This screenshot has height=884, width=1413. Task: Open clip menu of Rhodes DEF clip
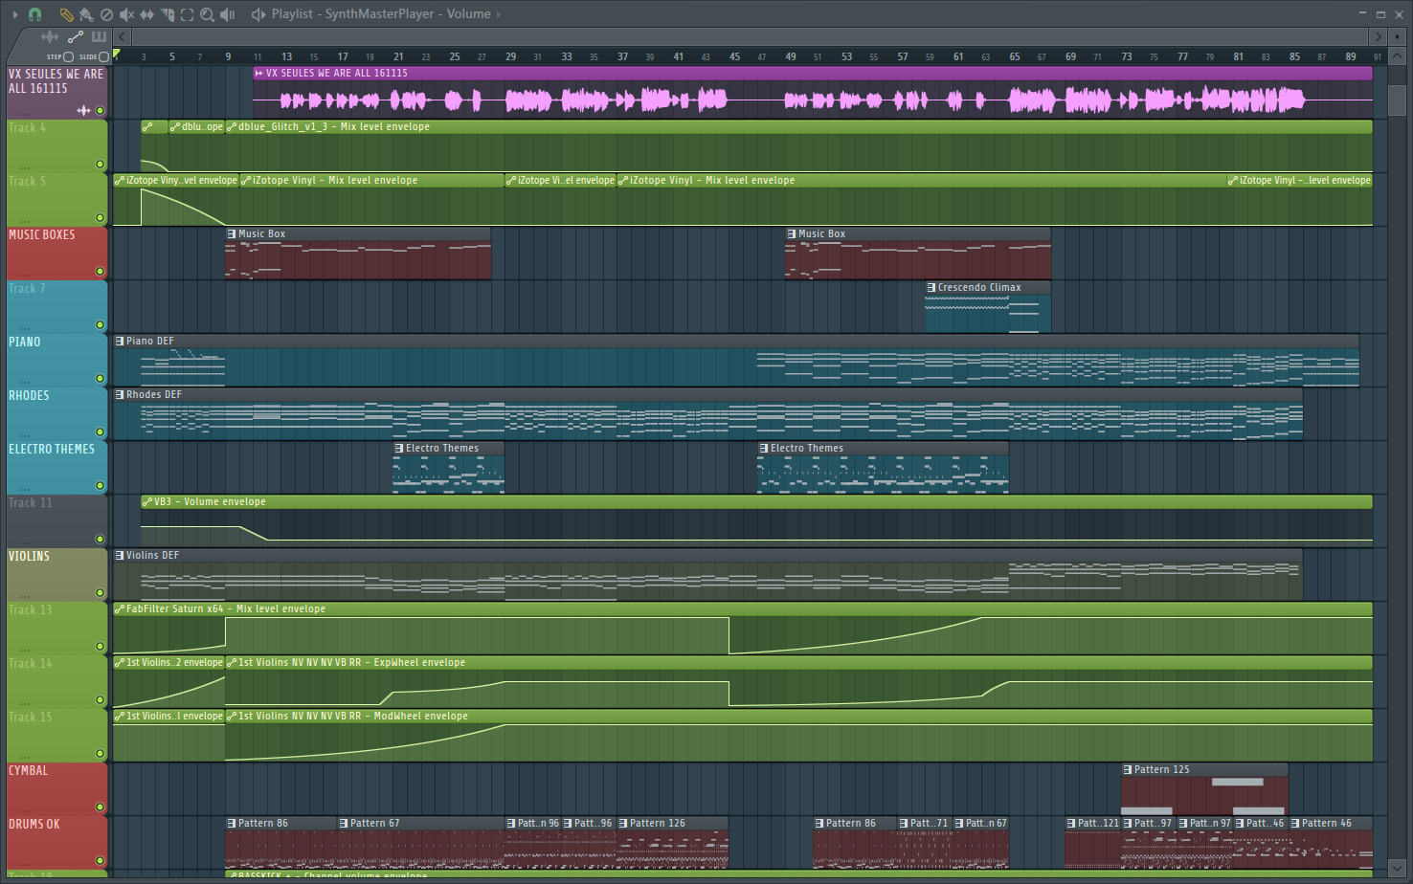[x=120, y=395]
